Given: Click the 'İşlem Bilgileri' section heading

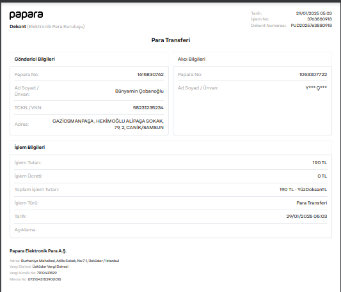Looking at the screenshot, I should tap(29, 148).
